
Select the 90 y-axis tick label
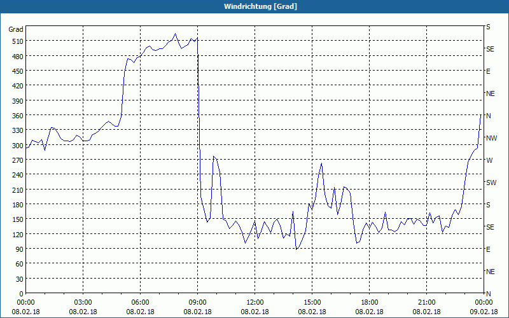click(20, 249)
